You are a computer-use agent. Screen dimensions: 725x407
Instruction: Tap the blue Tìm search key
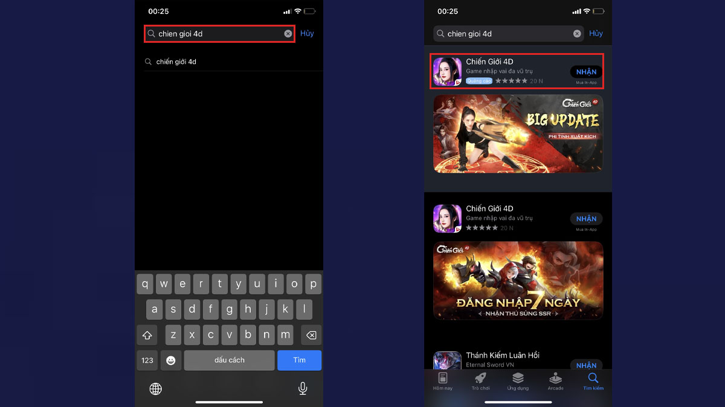tap(300, 360)
